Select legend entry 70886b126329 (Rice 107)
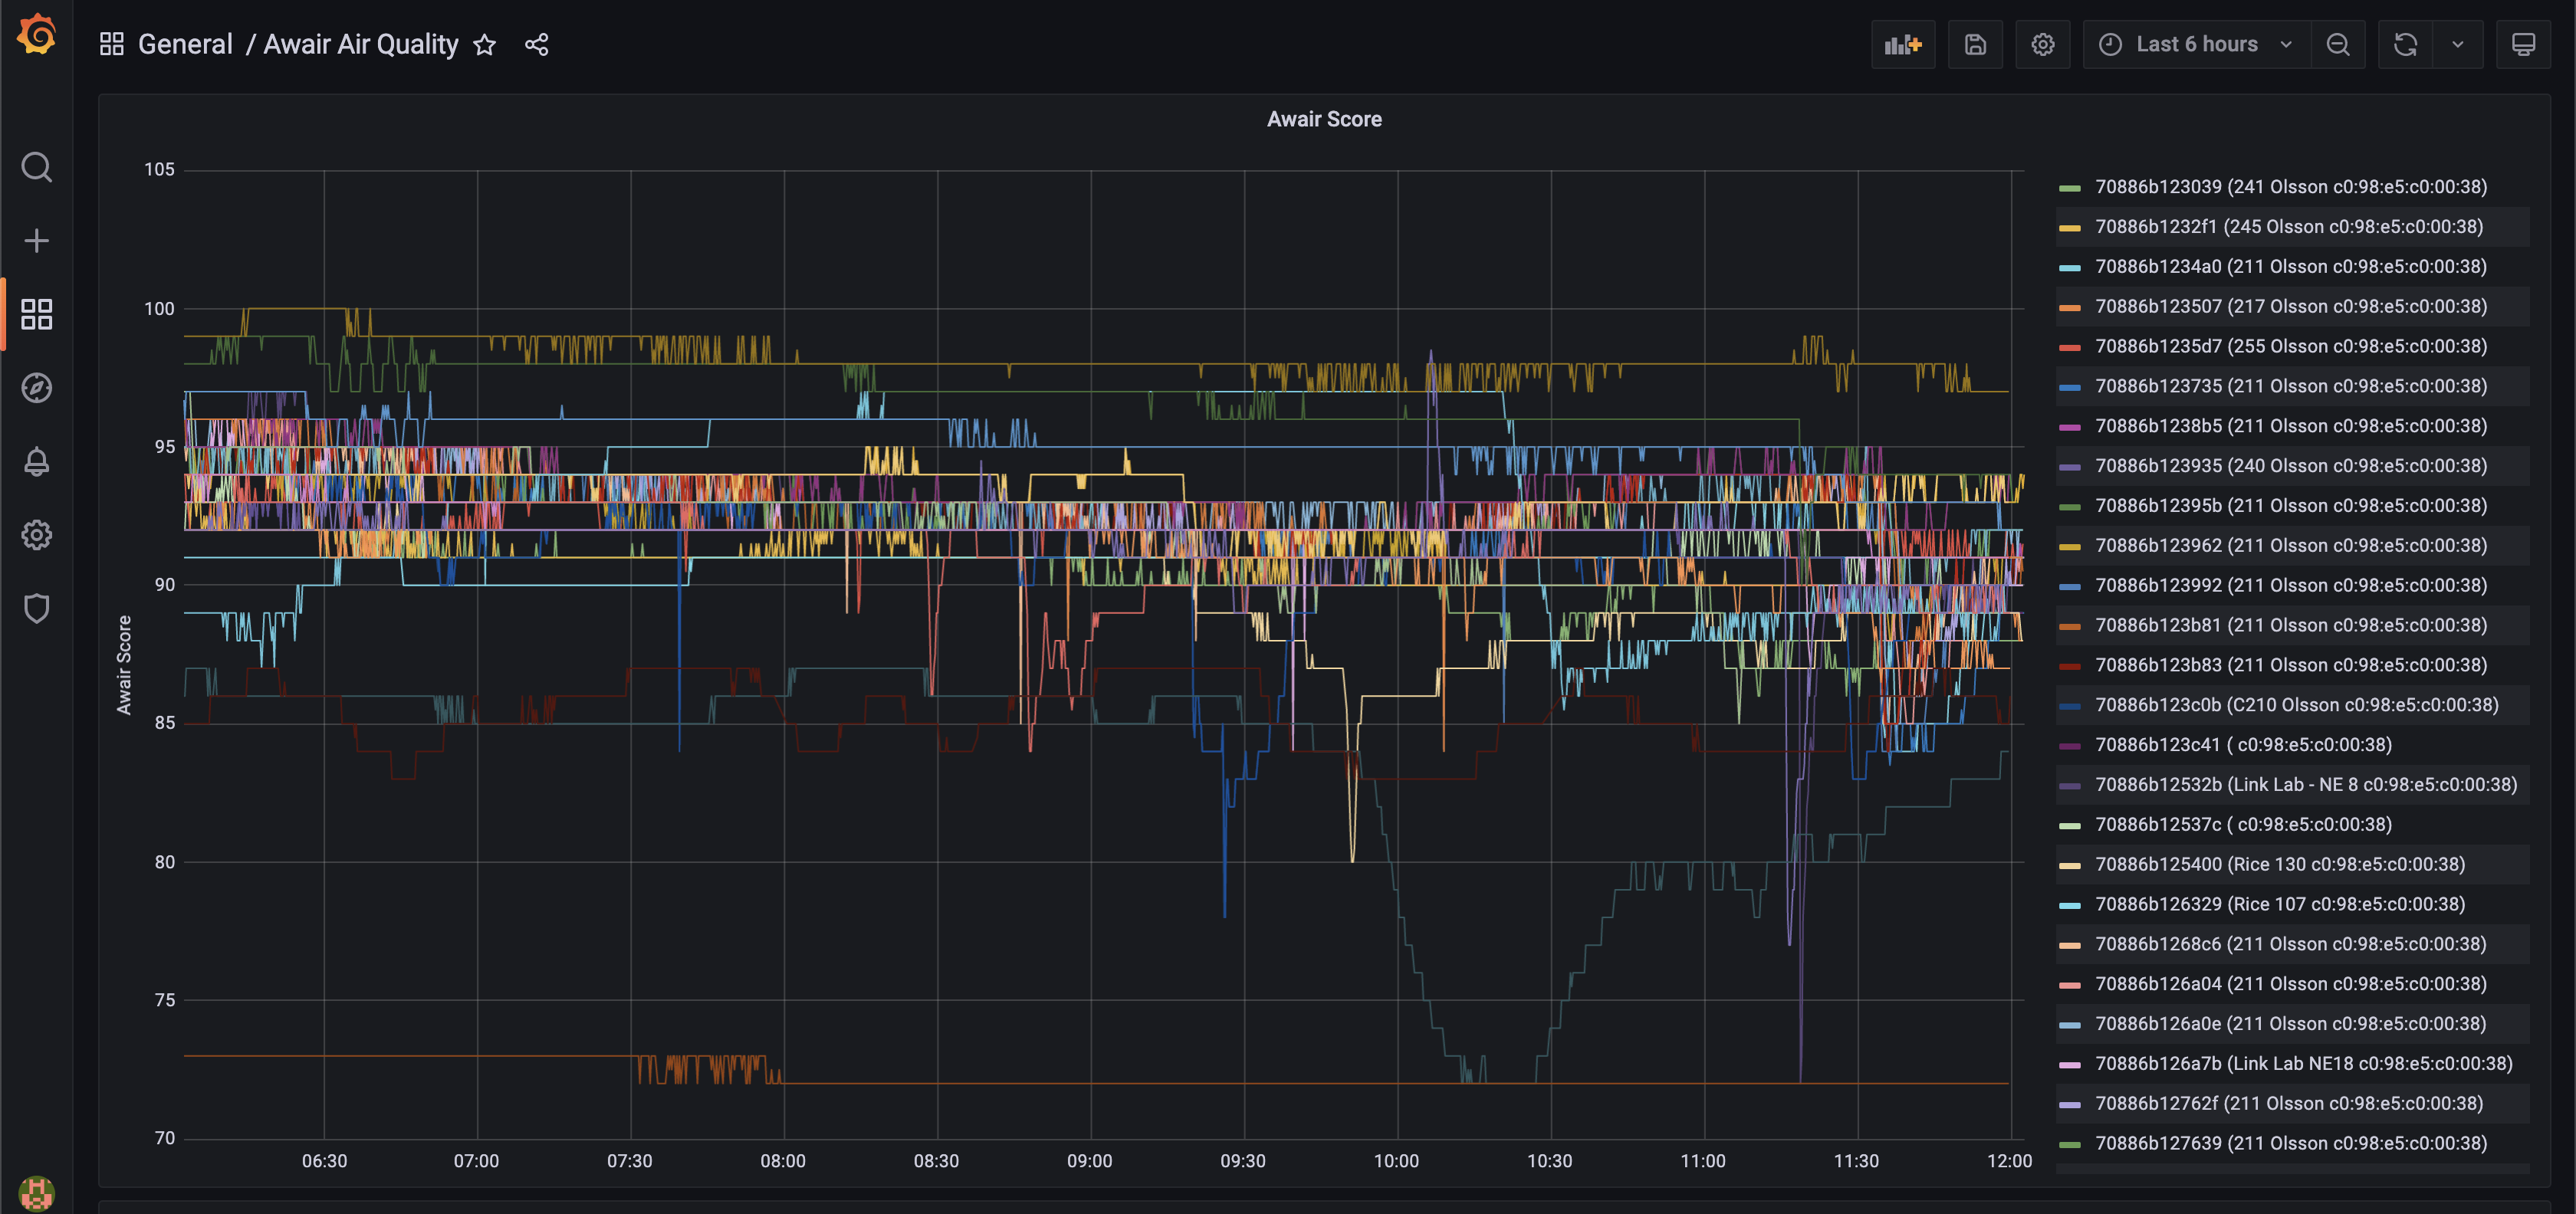Screen dimensions: 2576x1214 (2279, 905)
